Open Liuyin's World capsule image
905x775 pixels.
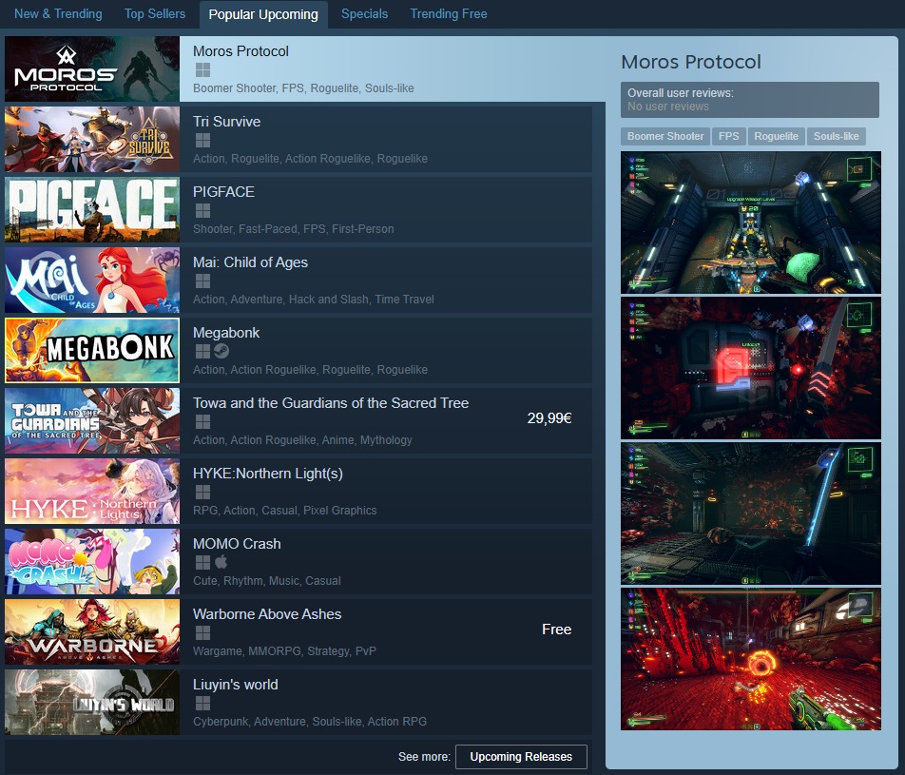point(92,702)
